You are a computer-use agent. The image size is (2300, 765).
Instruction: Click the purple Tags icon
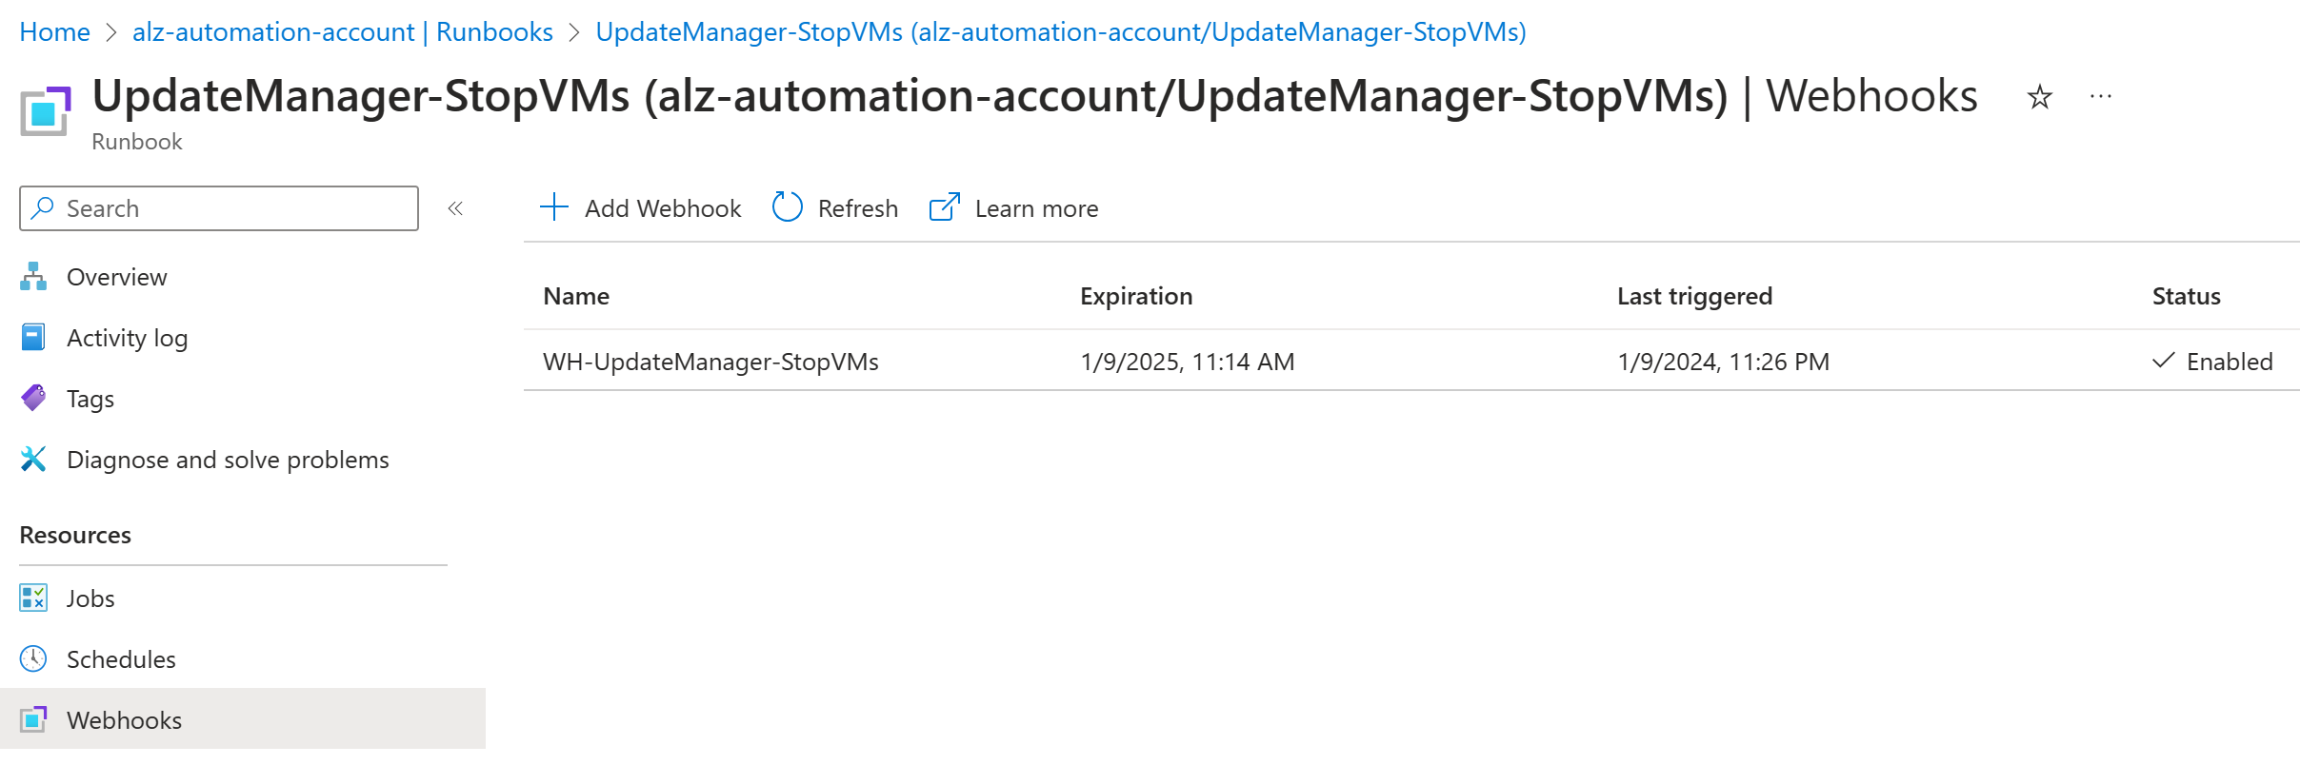(33, 398)
